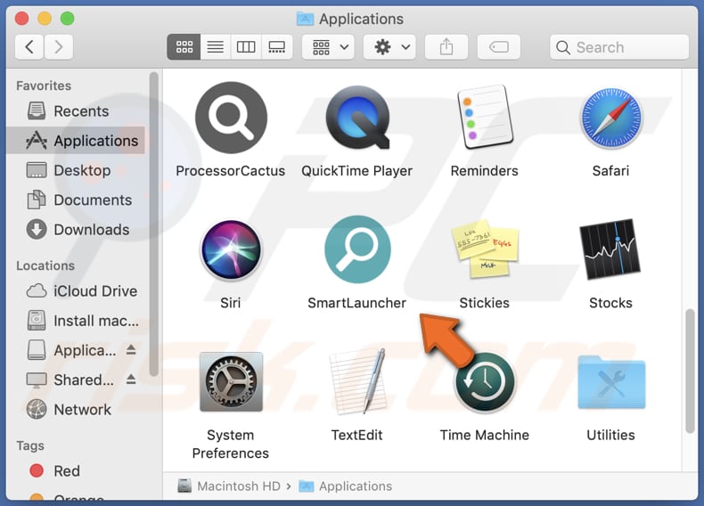The width and height of the screenshot is (704, 506).
Task: Switch to icon view
Action: tap(184, 46)
